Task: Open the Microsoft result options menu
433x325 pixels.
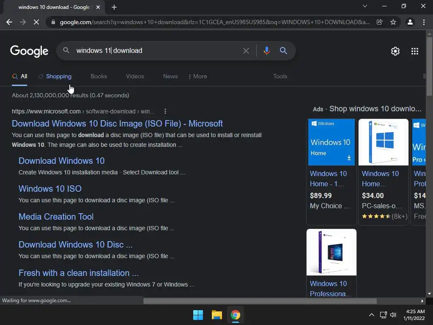Action: coord(165,111)
